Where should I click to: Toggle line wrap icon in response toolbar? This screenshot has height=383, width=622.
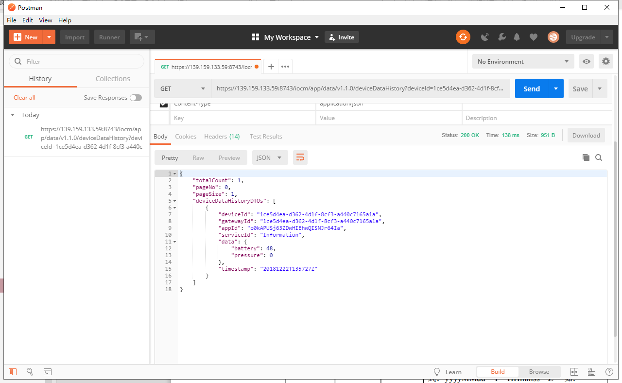pos(300,157)
